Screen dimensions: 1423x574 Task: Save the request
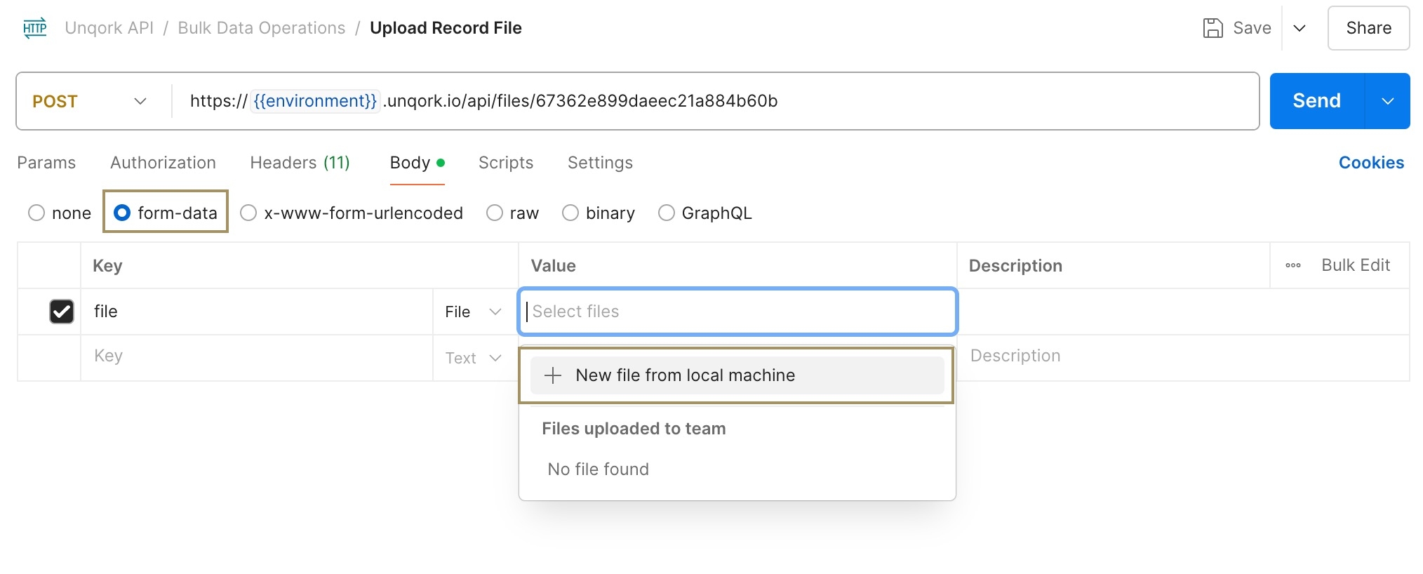(1237, 28)
